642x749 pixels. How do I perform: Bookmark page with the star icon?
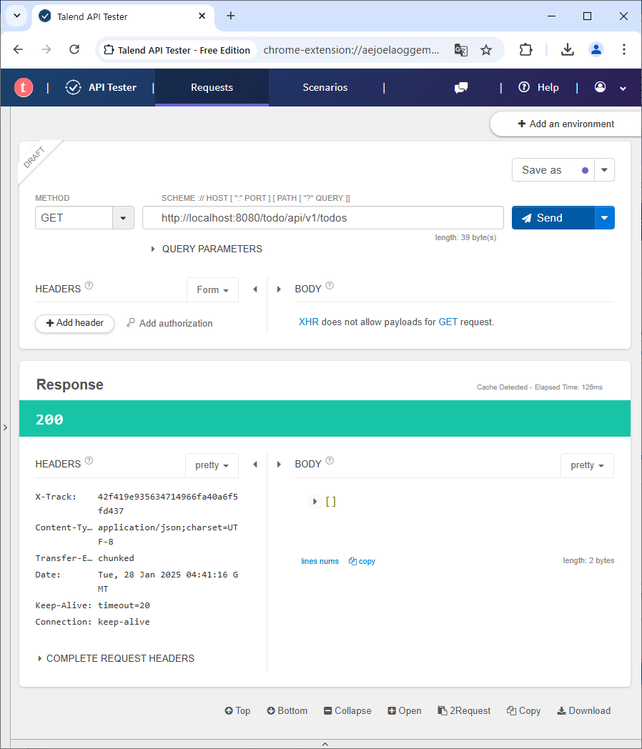point(486,49)
